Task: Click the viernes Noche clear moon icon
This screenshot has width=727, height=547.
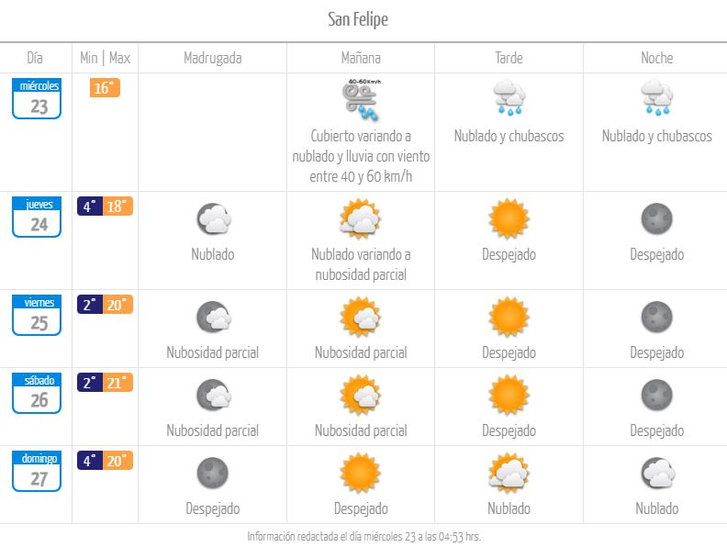Action: pos(657,317)
